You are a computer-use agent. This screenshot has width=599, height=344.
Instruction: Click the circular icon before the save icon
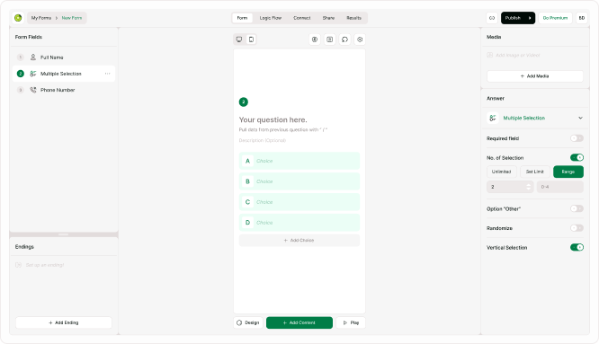coord(315,40)
